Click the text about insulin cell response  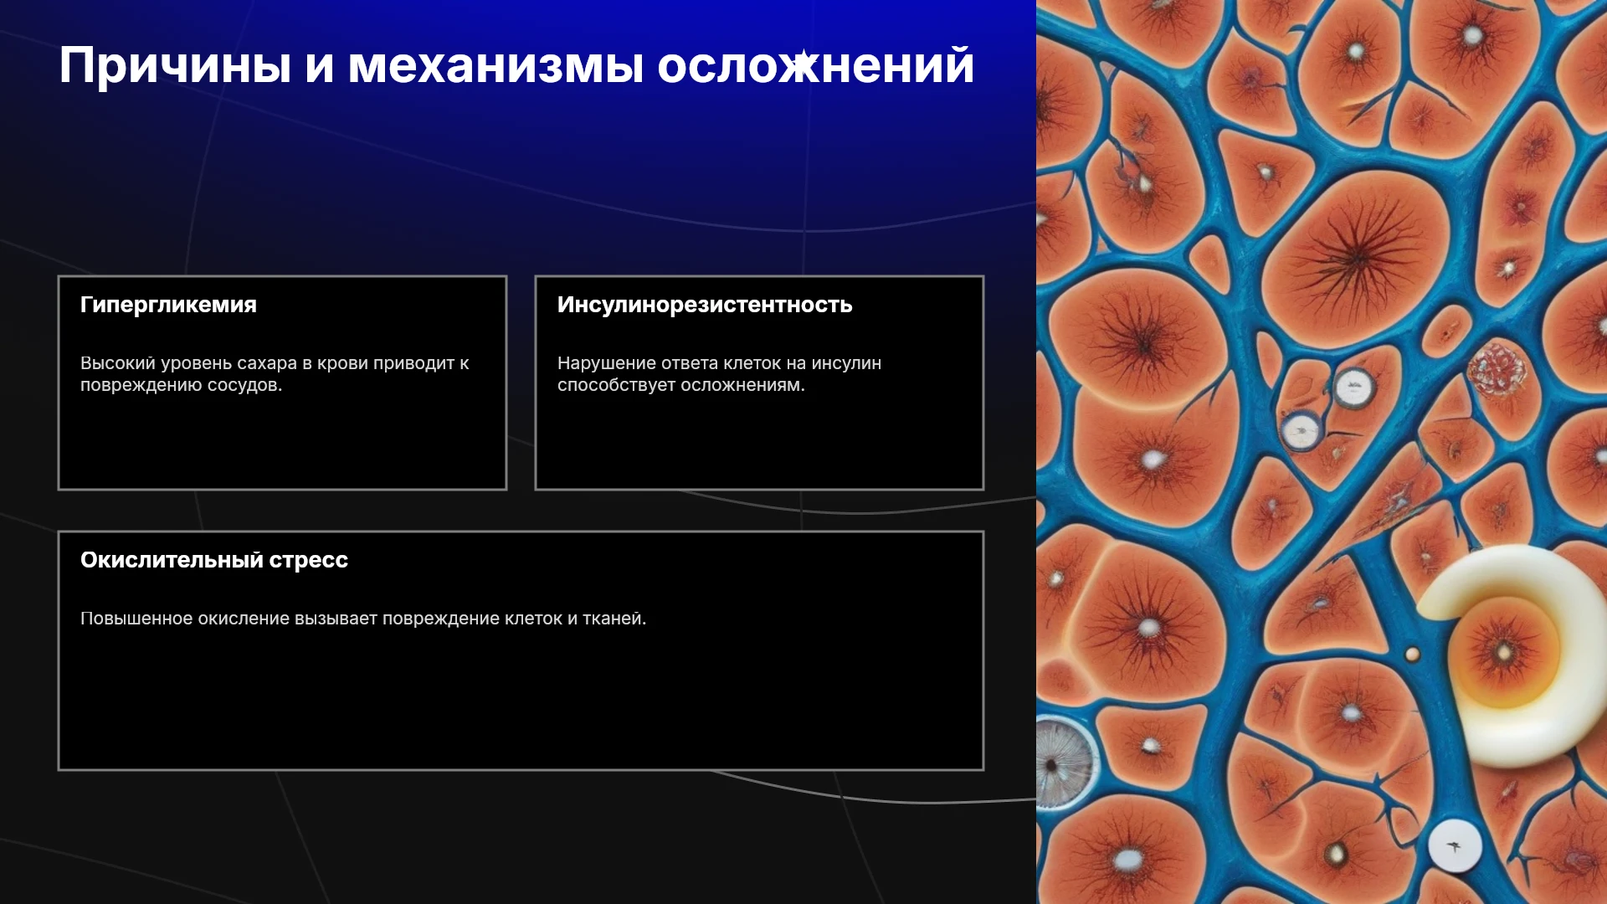pyautogui.click(x=719, y=374)
